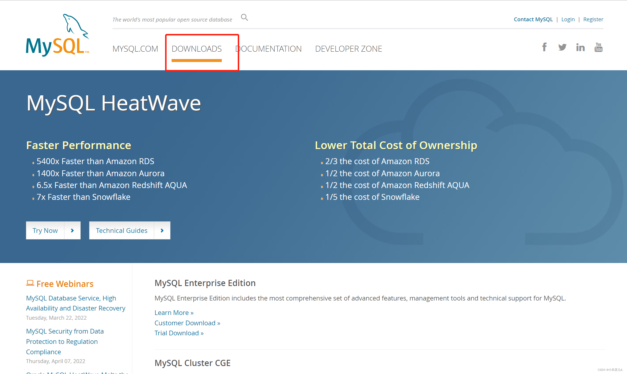Open the Register link
The width and height of the screenshot is (627, 374).
(x=593, y=19)
